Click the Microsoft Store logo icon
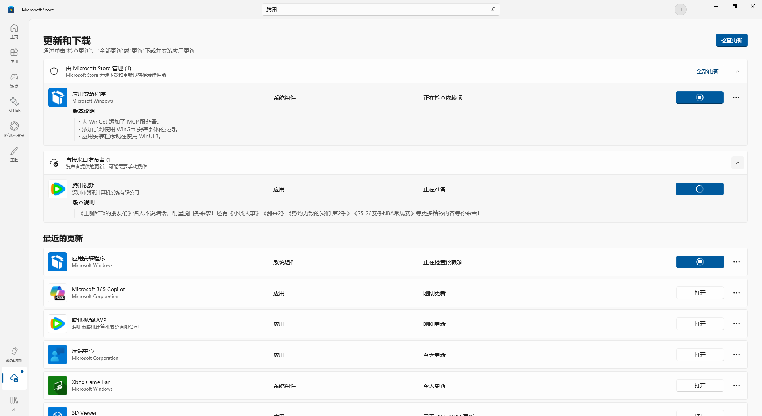 pyautogui.click(x=11, y=10)
